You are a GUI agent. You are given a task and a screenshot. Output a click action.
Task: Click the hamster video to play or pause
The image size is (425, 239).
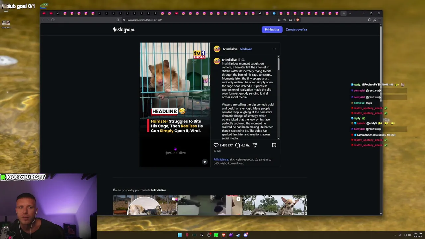pos(175,105)
